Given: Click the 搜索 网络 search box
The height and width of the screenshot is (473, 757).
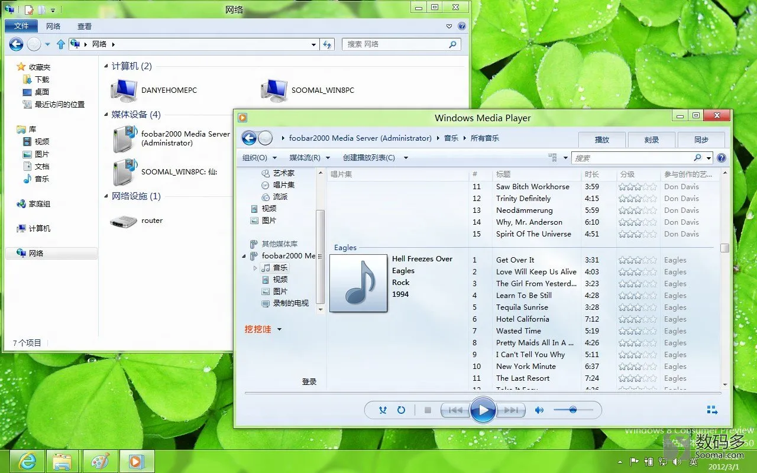Looking at the screenshot, I should 401,44.
